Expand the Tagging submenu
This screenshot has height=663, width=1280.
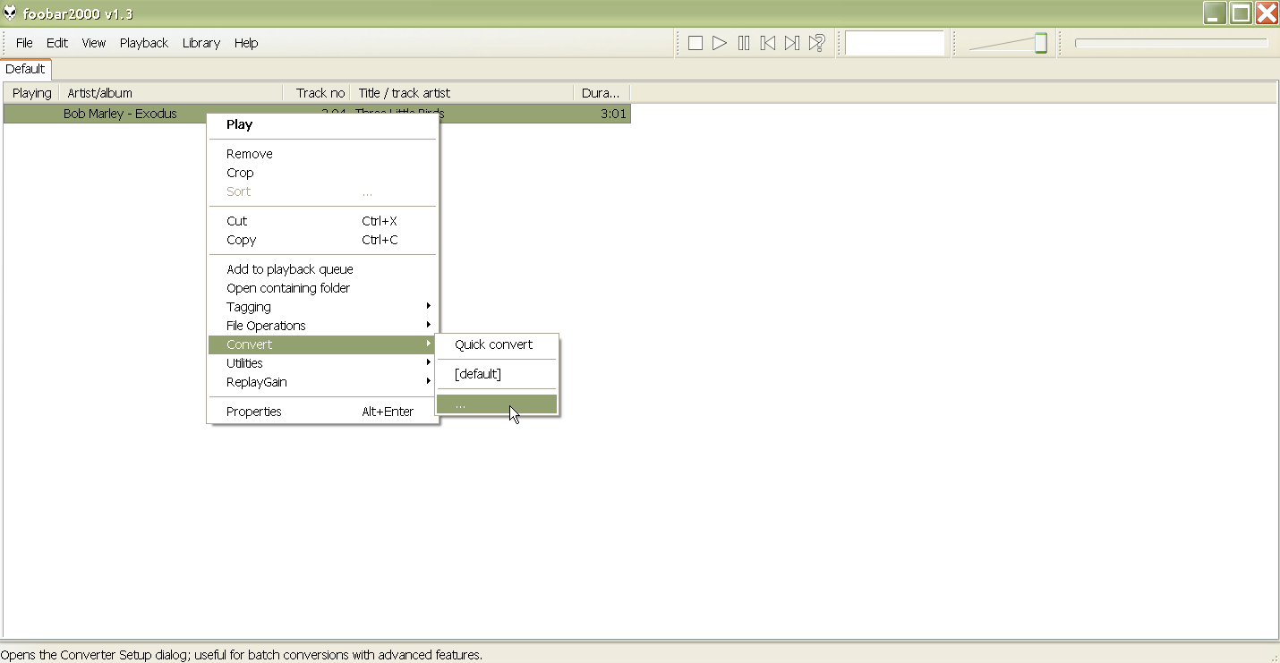[x=323, y=307]
